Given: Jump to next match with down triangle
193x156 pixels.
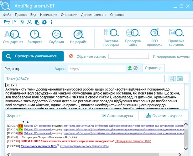Looking at the screenshot, I should [x=23, y=122].
